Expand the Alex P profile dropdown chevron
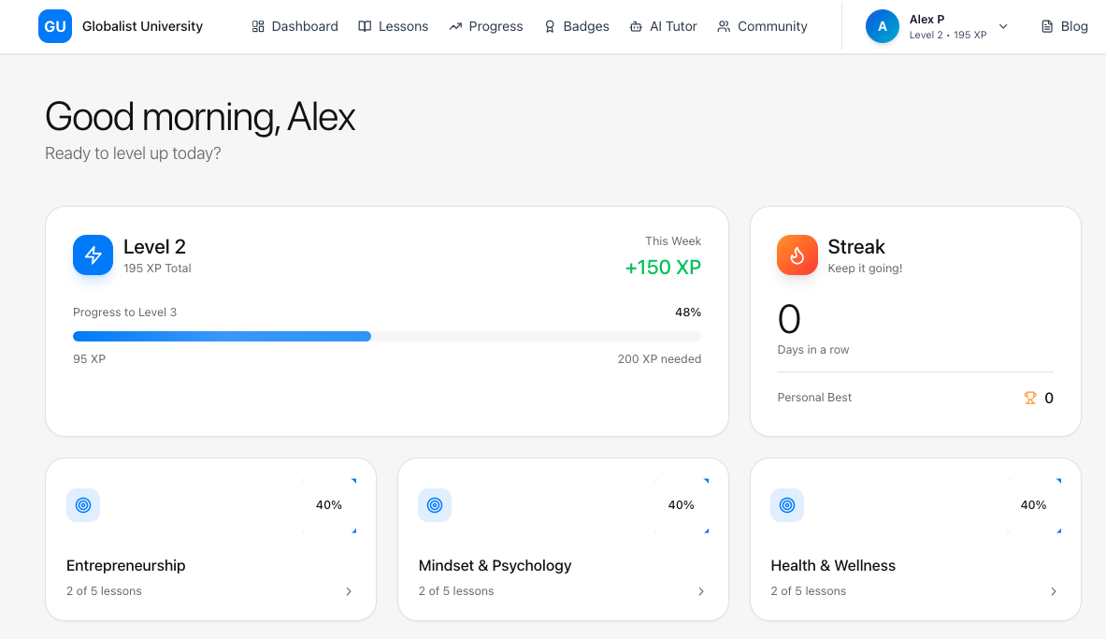Image resolution: width=1106 pixels, height=639 pixels. 1003,27
